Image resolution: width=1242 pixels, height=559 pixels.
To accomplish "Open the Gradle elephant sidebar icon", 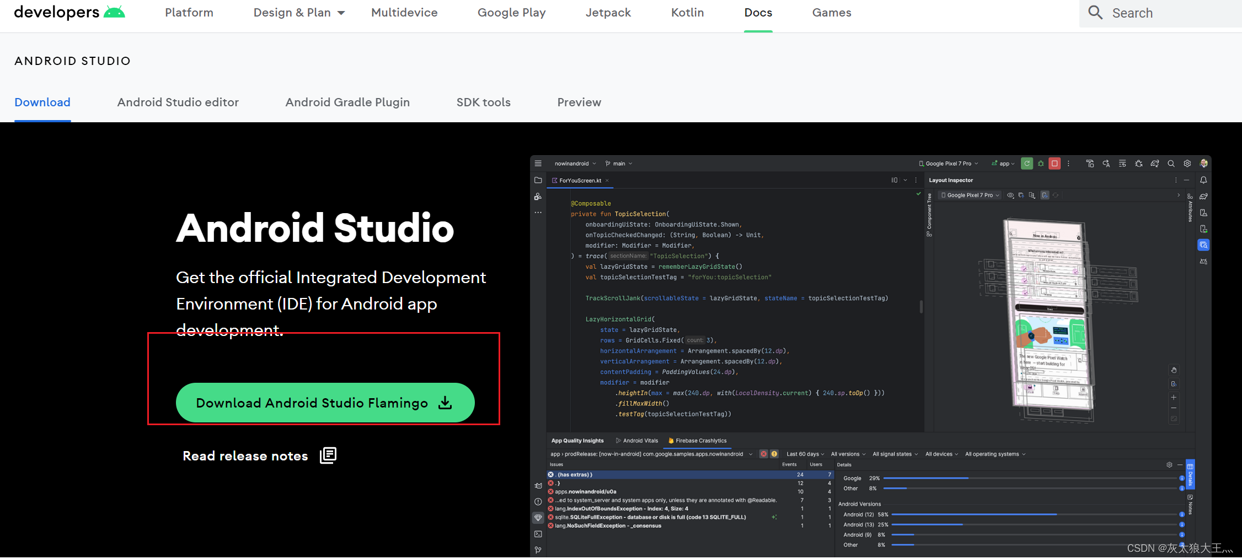I will tap(1204, 197).
